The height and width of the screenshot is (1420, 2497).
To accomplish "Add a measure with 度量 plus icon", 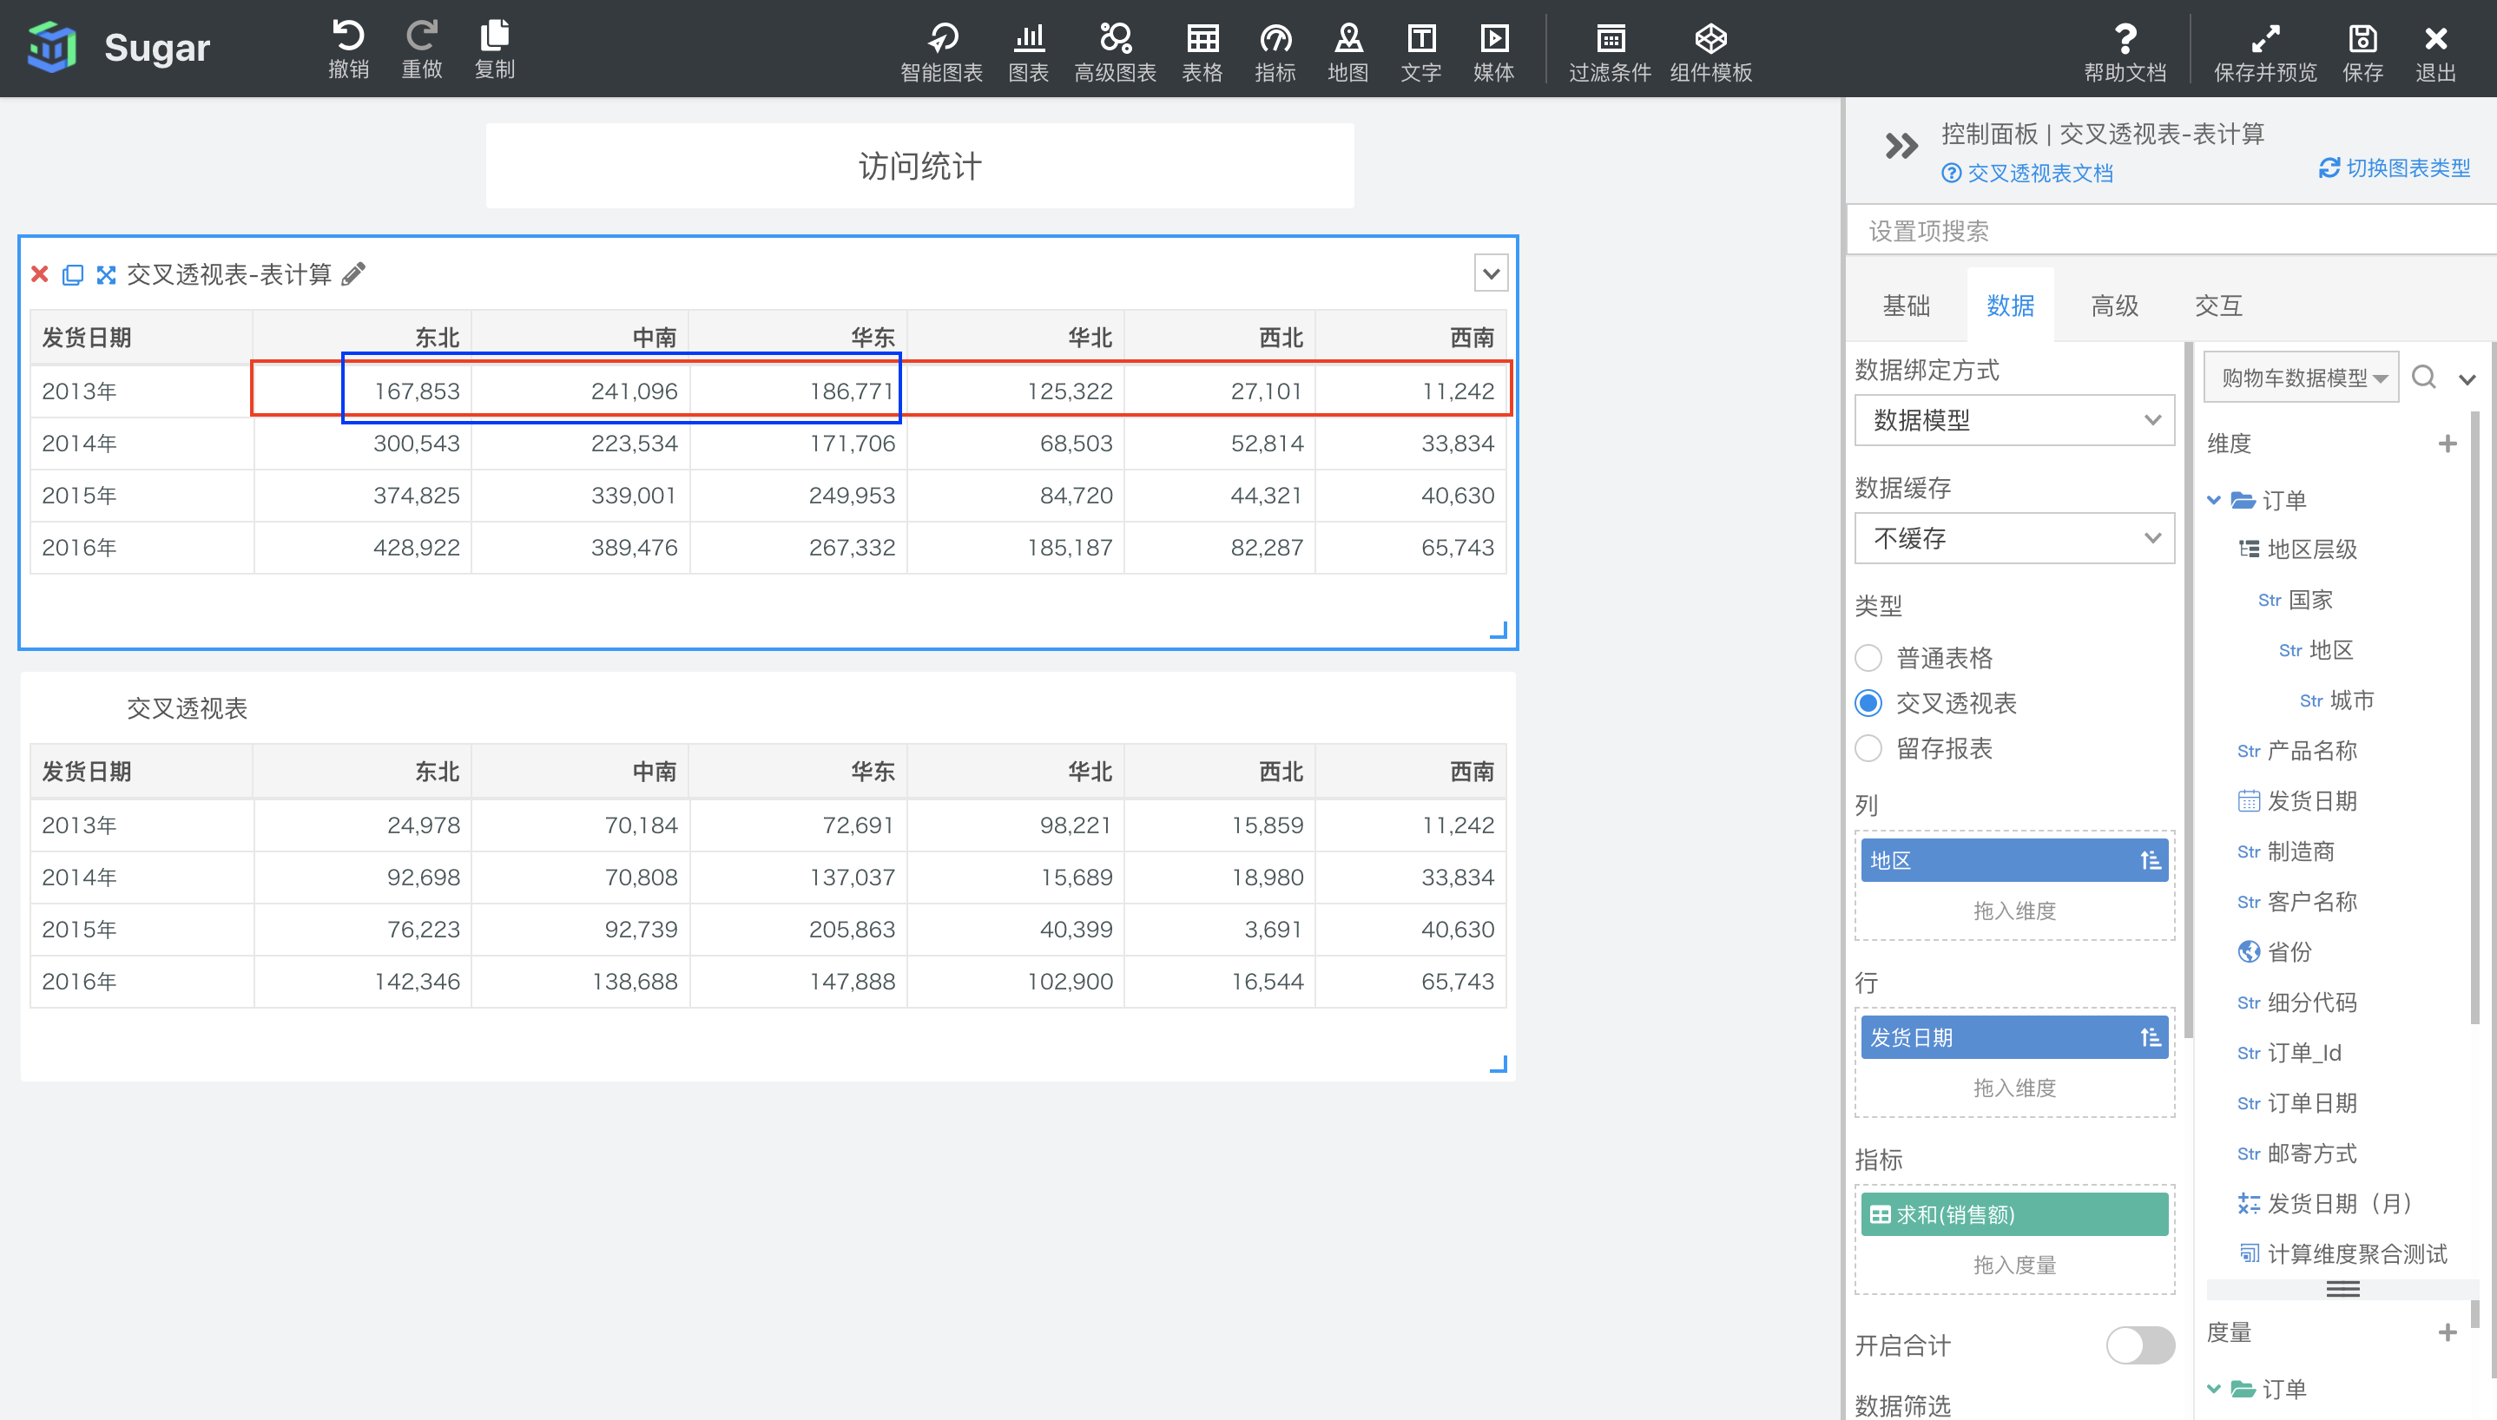I will click(x=2448, y=1332).
